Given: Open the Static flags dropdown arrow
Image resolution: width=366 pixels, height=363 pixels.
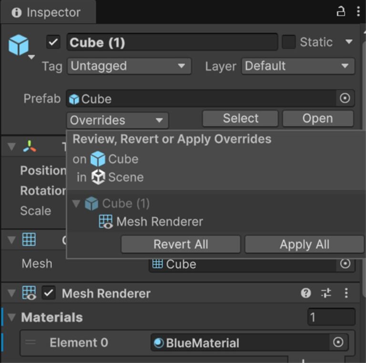Looking at the screenshot, I should (349, 42).
